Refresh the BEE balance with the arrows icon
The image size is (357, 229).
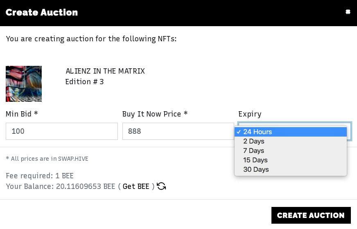point(161,186)
